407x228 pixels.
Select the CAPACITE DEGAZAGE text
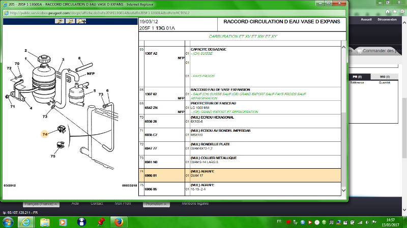coord(209,49)
